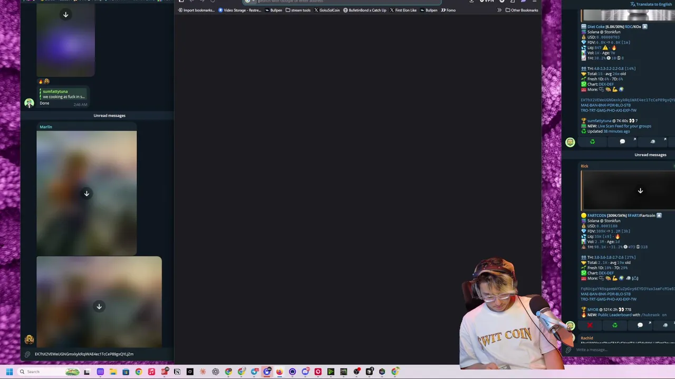Click comment button under FARTCOIN message
This screenshot has height=379, width=675.
tap(640, 325)
